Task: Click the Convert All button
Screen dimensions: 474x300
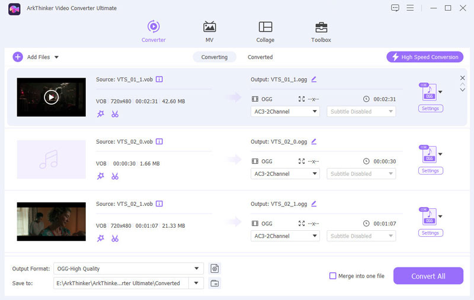Action: [428, 276]
